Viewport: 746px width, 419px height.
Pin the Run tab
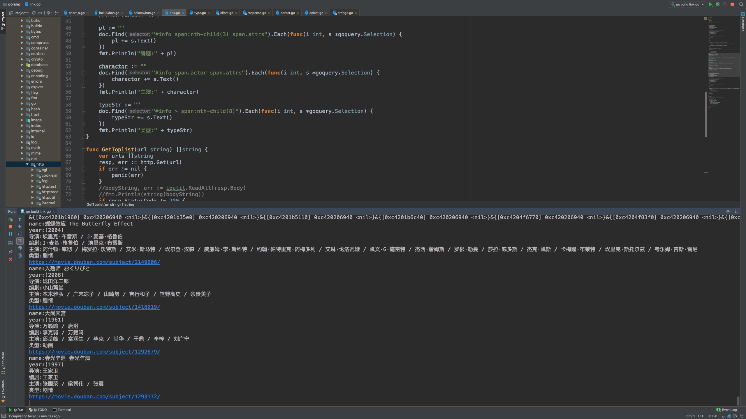click(10, 252)
